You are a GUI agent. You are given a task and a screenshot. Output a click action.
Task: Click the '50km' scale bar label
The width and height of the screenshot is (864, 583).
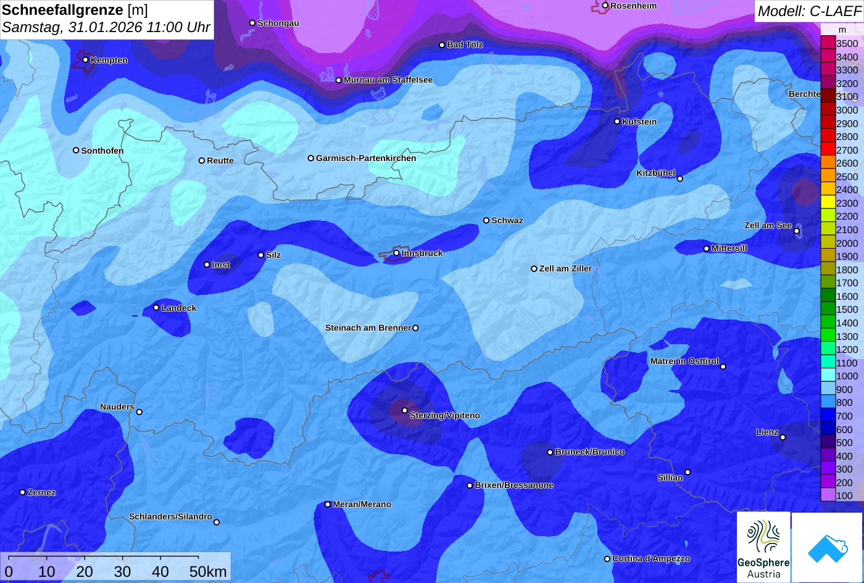coord(208,571)
